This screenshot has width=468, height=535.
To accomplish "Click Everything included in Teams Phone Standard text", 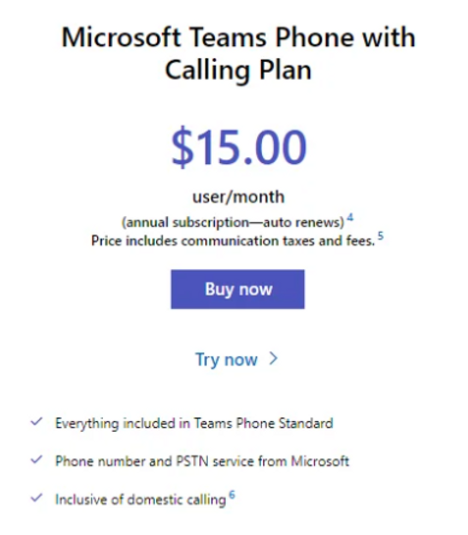I will 194,423.
